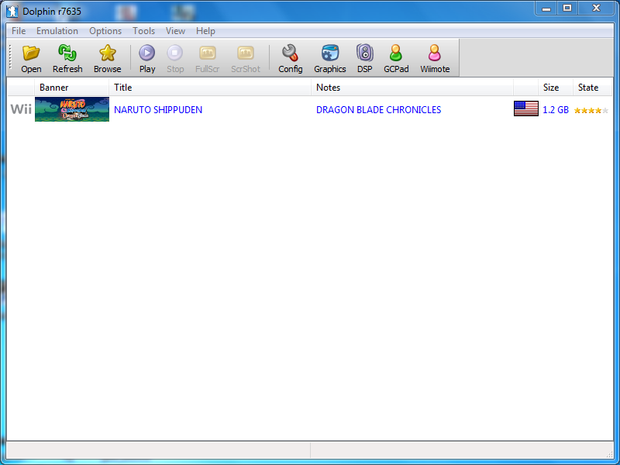620x465 pixels.
Task: Click the USA flag region icon
Action: 526,108
